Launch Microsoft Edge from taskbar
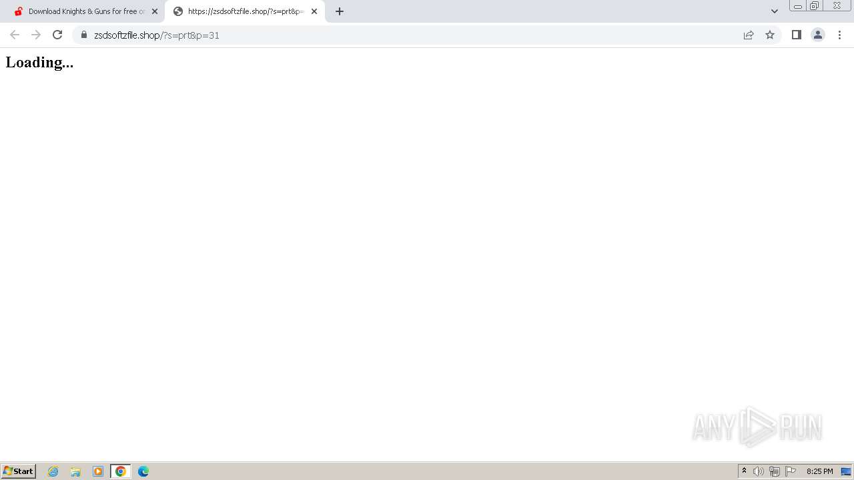Image resolution: width=854 pixels, height=480 pixels. click(143, 471)
